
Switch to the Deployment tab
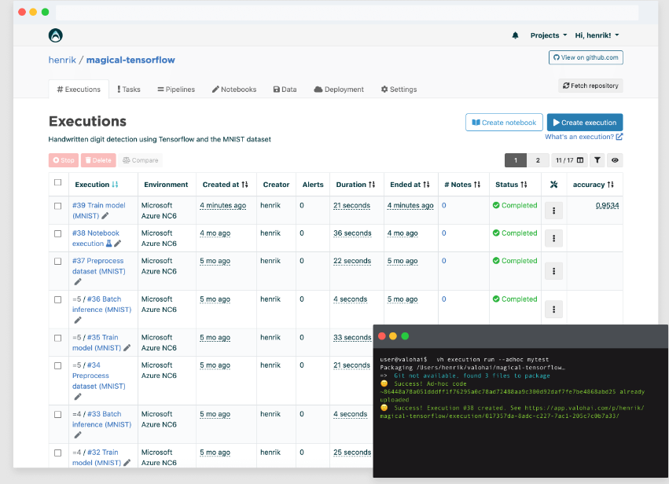[x=339, y=89]
